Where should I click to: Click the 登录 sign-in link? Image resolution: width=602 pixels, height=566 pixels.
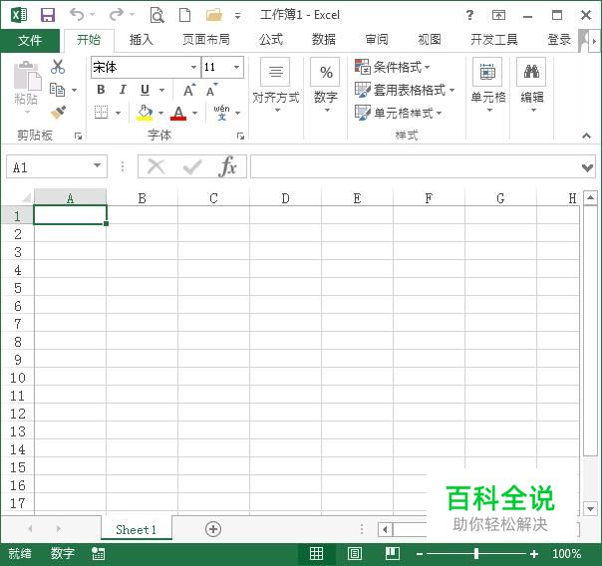[559, 40]
